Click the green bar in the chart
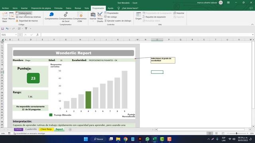255x143 pixels. coord(88,100)
